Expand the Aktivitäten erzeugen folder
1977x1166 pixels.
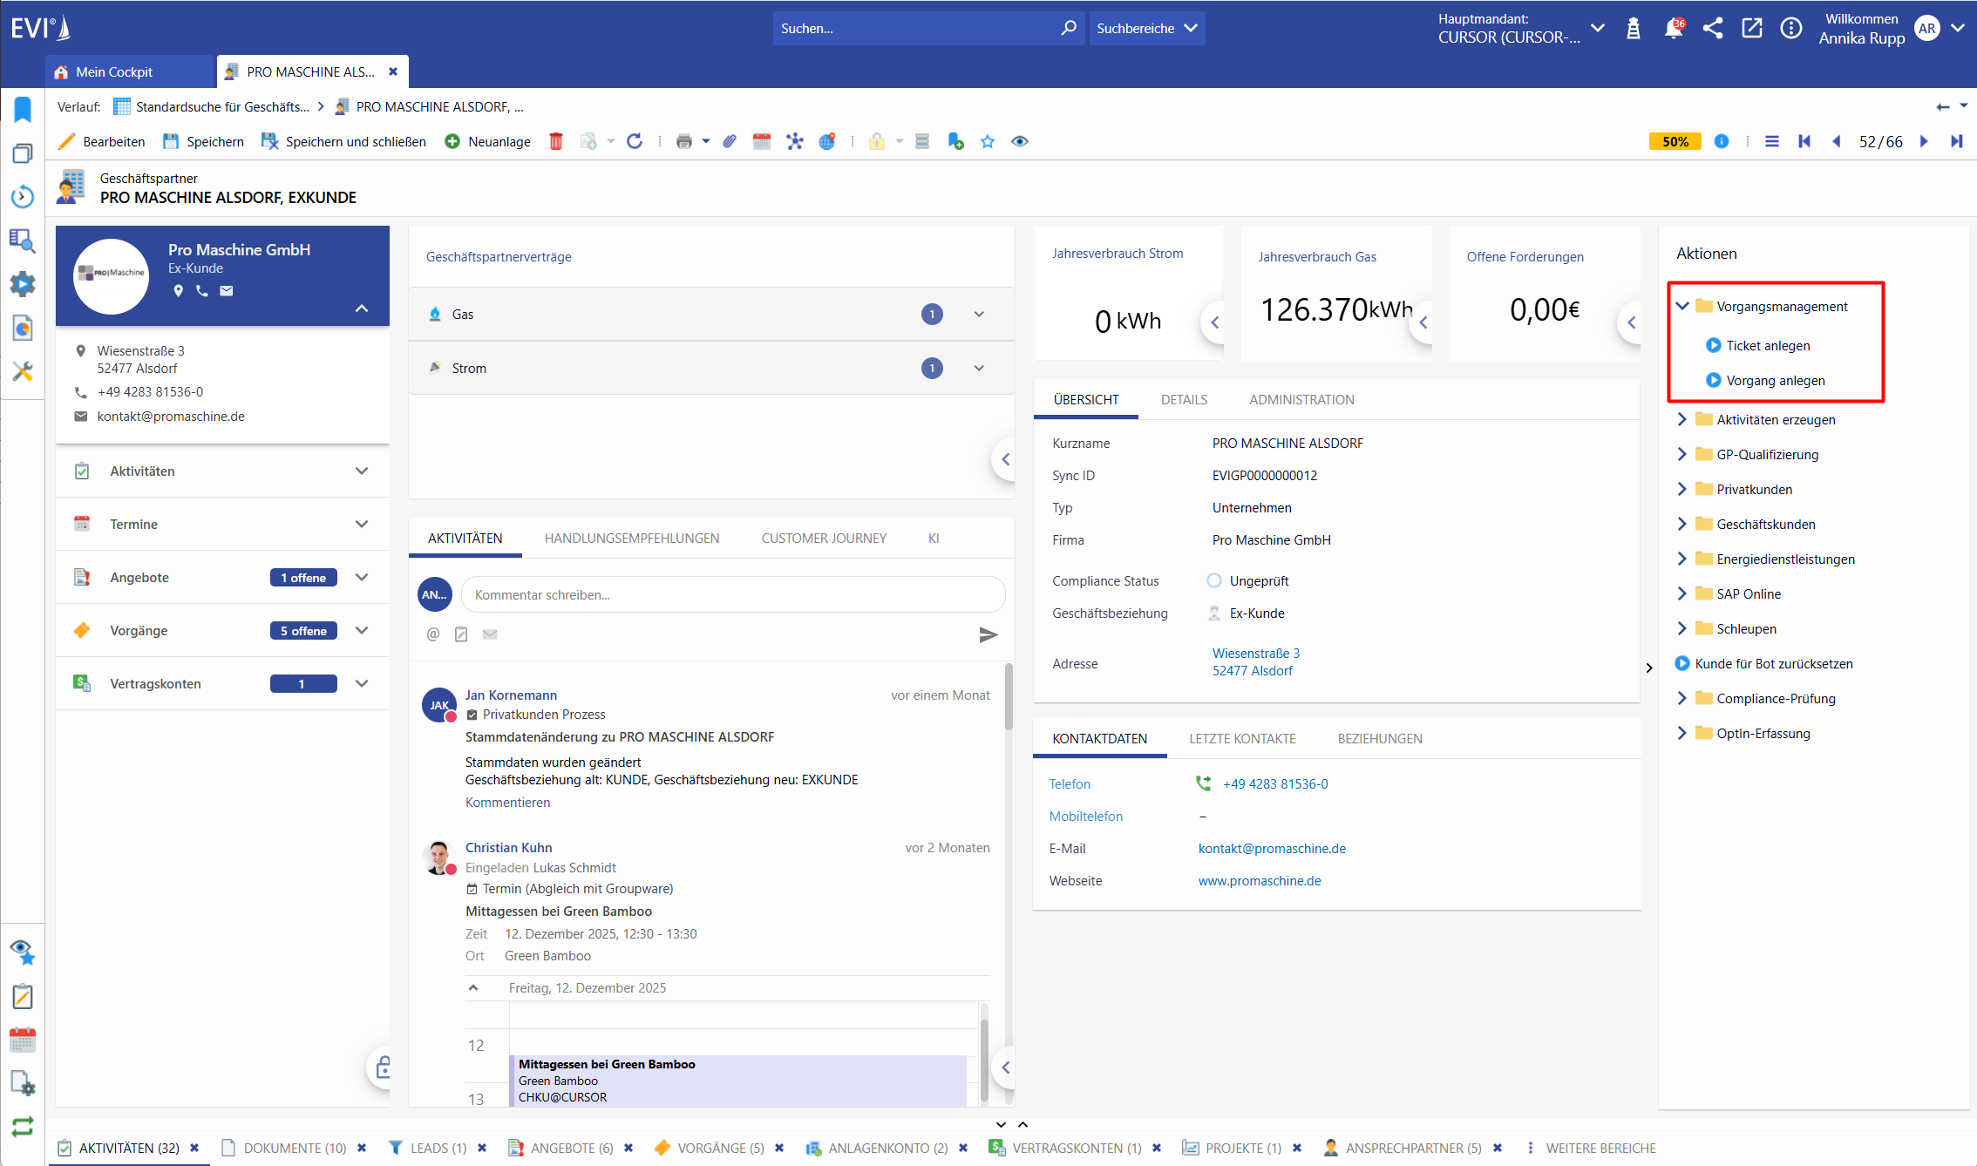tap(1682, 419)
